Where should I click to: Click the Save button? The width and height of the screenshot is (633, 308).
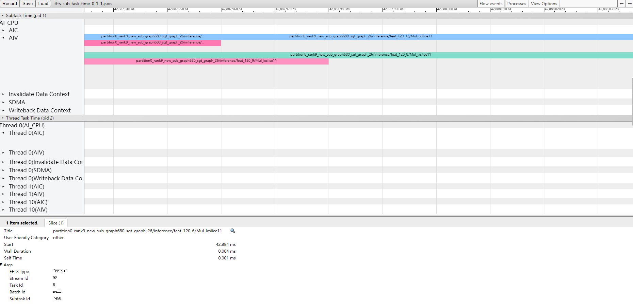(x=28, y=4)
